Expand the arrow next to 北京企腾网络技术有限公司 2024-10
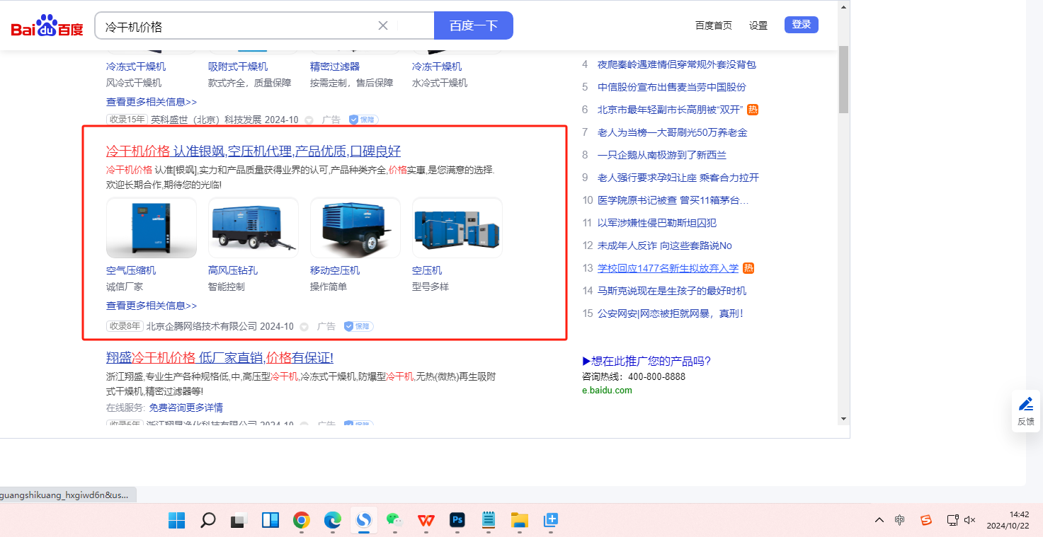The width and height of the screenshot is (1043, 537). (304, 327)
